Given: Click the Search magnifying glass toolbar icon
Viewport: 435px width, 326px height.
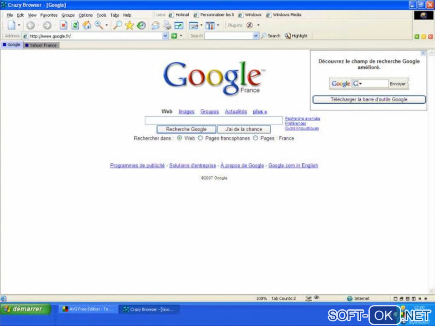Looking at the screenshot, I should [x=118, y=25].
